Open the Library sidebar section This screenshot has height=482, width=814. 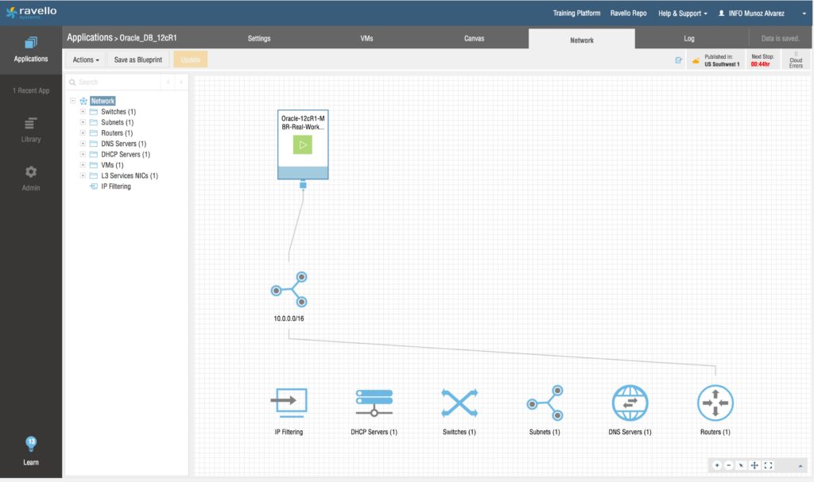click(30, 130)
